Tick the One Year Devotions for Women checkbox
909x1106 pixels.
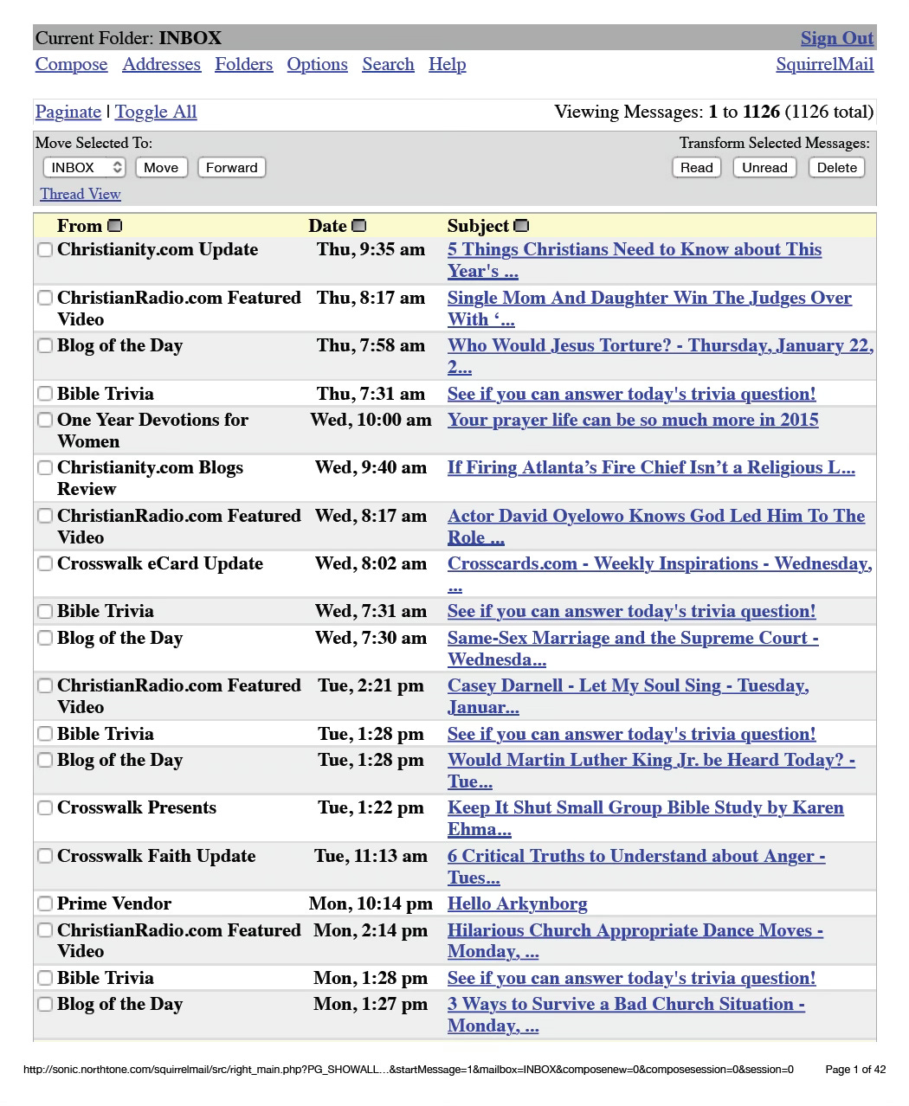45,421
